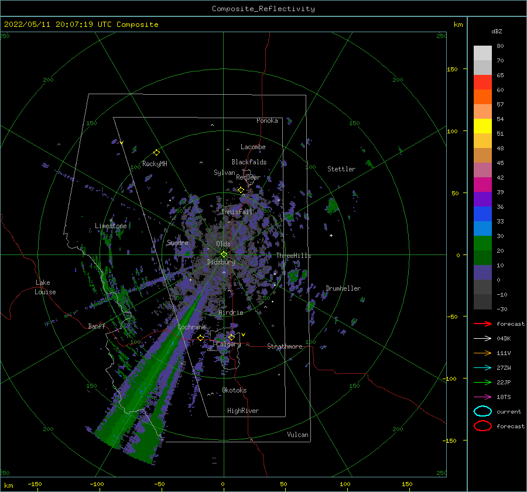Image resolution: width=527 pixels, height=492 pixels.
Task: Select the purple 0 dBZ color swatch
Action: [x=482, y=273]
